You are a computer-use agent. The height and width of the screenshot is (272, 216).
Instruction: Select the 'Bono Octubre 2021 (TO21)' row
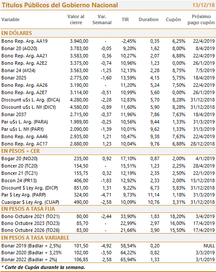click(x=108, y=216)
